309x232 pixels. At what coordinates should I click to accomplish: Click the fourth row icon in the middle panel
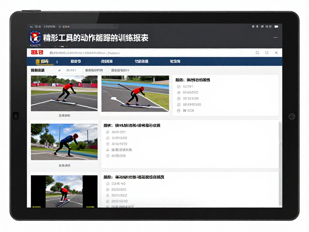click(108, 150)
